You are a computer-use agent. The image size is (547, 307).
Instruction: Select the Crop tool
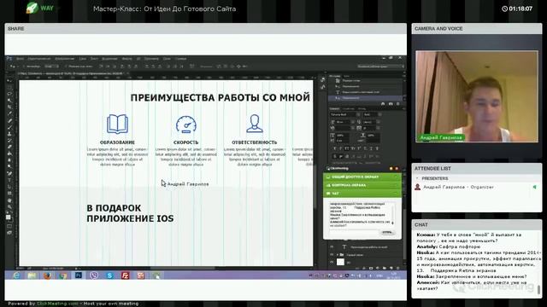pyautogui.click(x=9, y=107)
